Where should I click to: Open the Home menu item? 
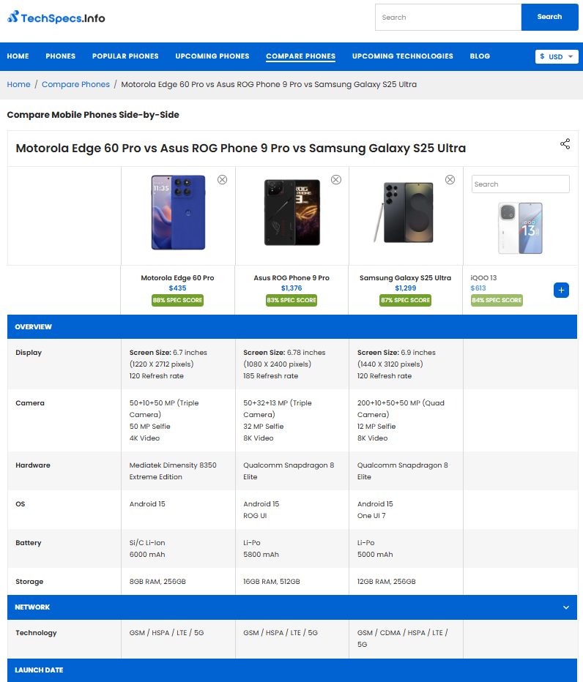point(18,56)
